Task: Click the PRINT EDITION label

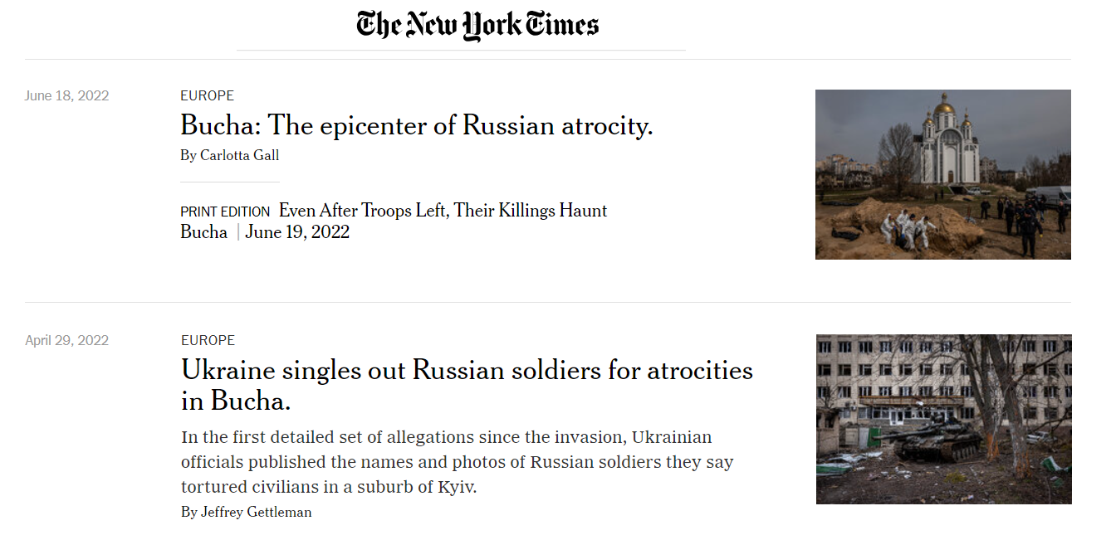Action: click(225, 212)
